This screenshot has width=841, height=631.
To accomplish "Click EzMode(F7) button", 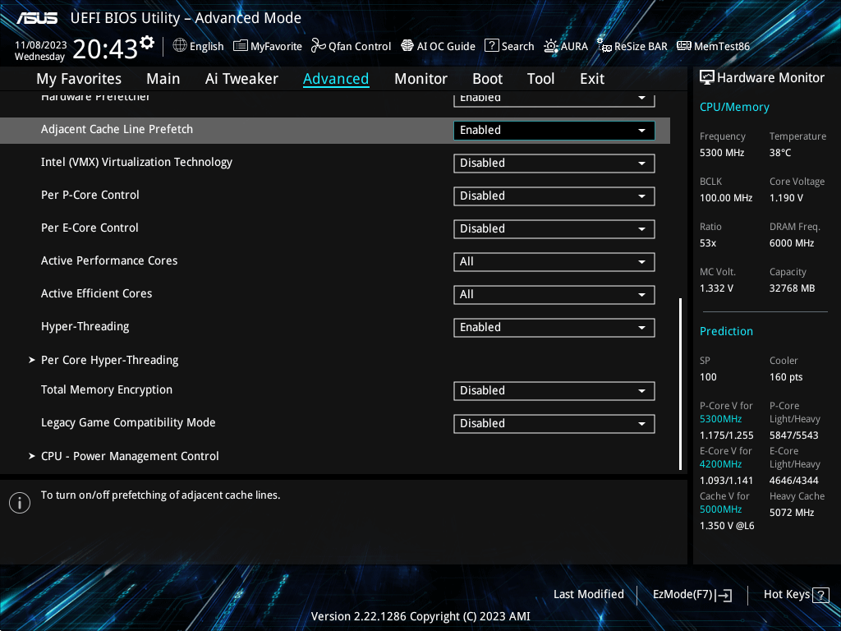I will 692,595.
